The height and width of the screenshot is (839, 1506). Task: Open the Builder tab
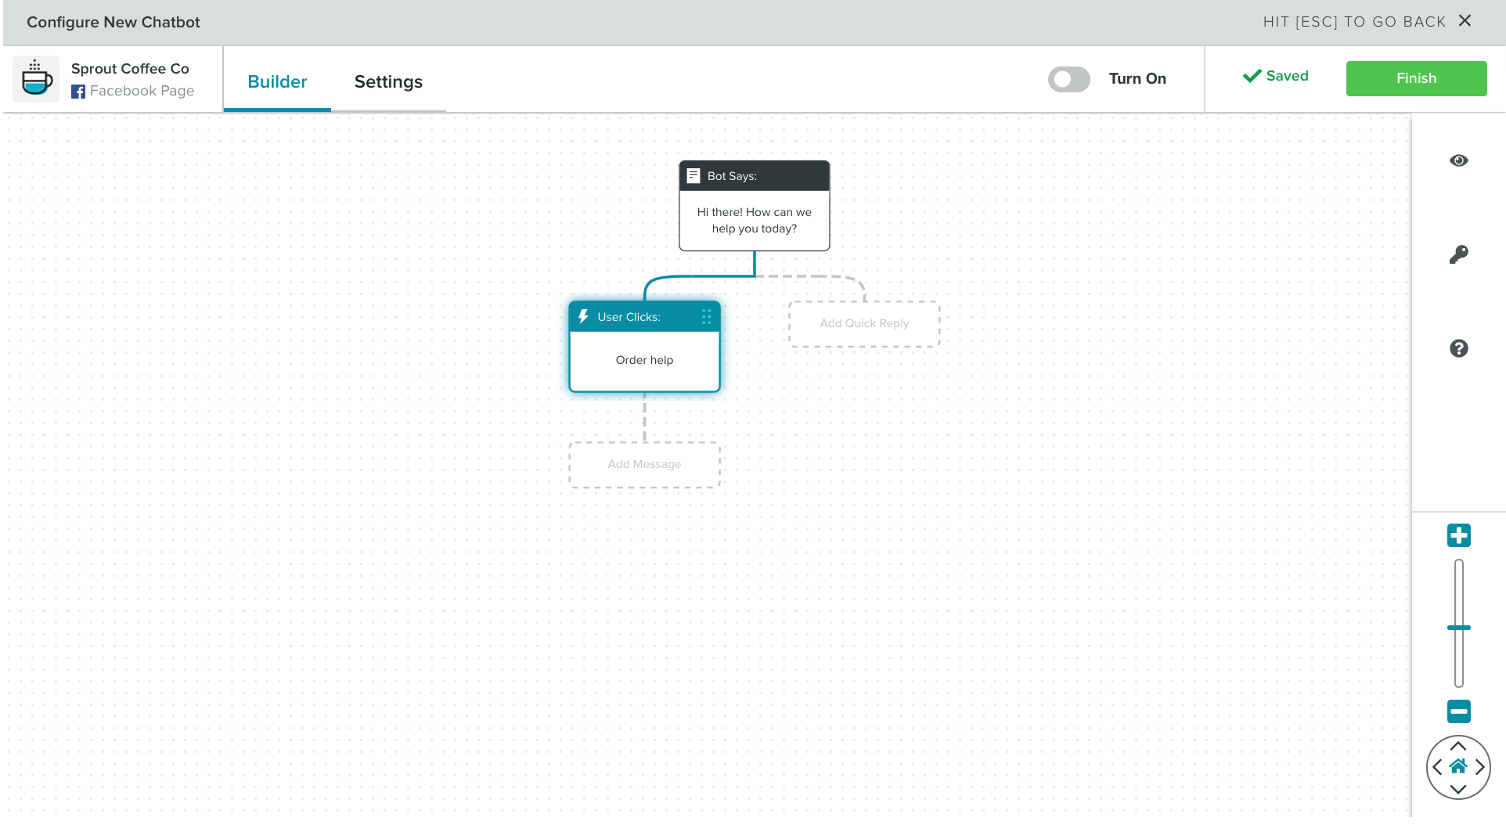(x=277, y=81)
